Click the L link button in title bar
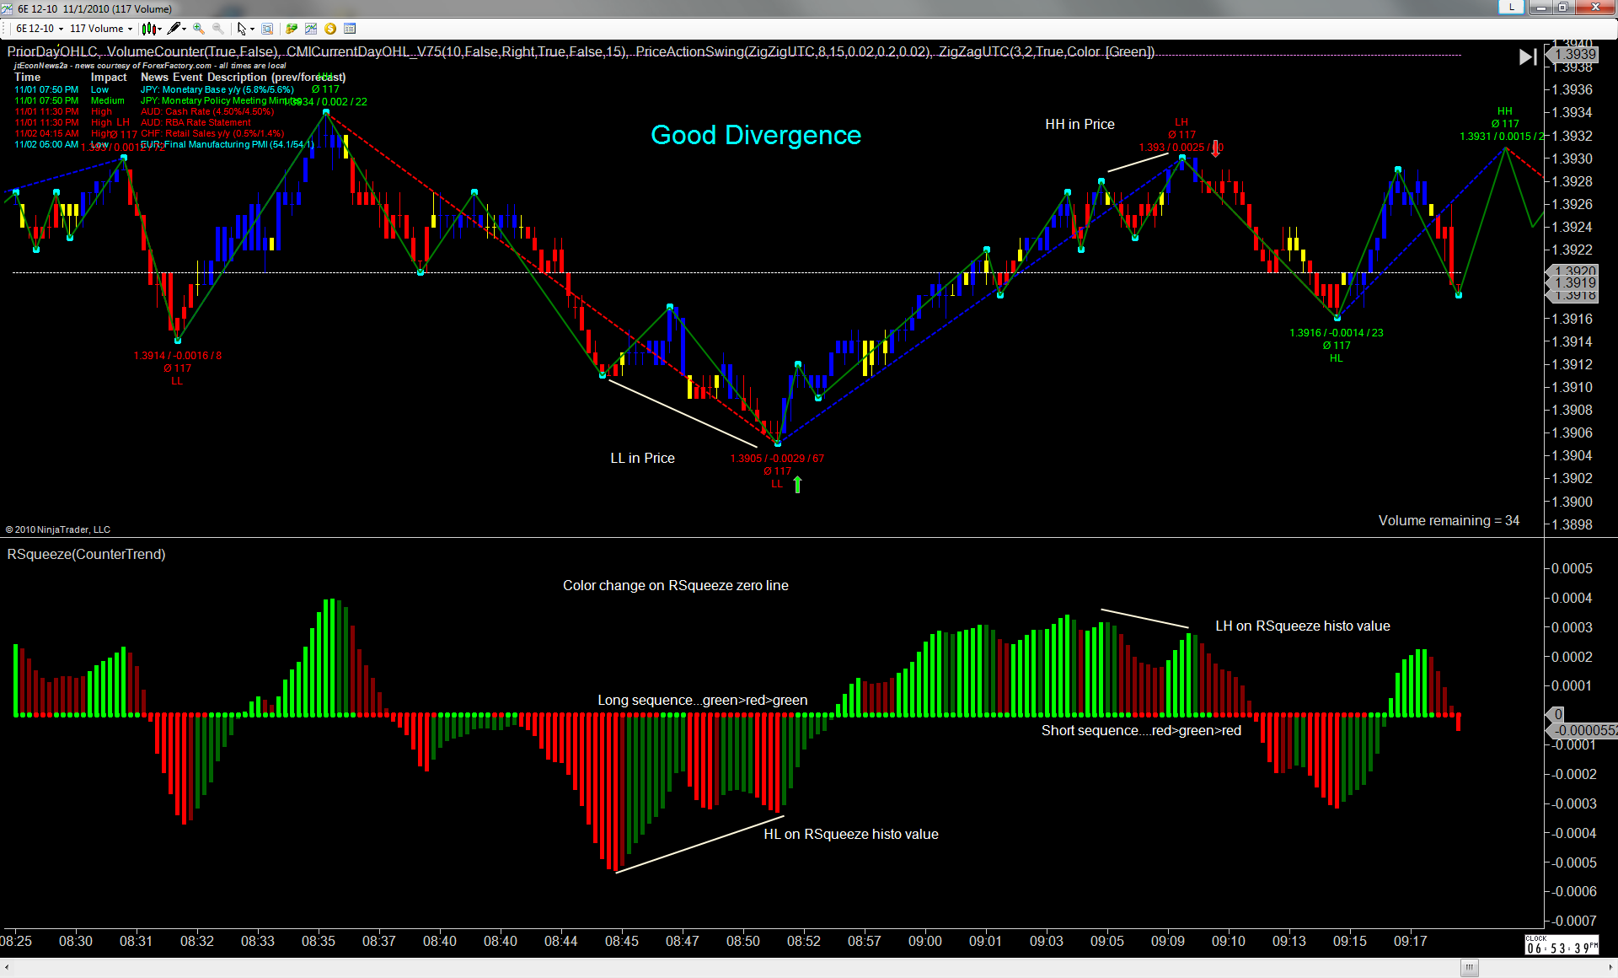 [x=1512, y=8]
